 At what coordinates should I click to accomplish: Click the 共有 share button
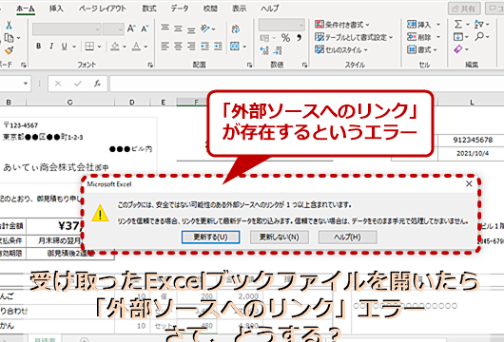tap(464, 9)
